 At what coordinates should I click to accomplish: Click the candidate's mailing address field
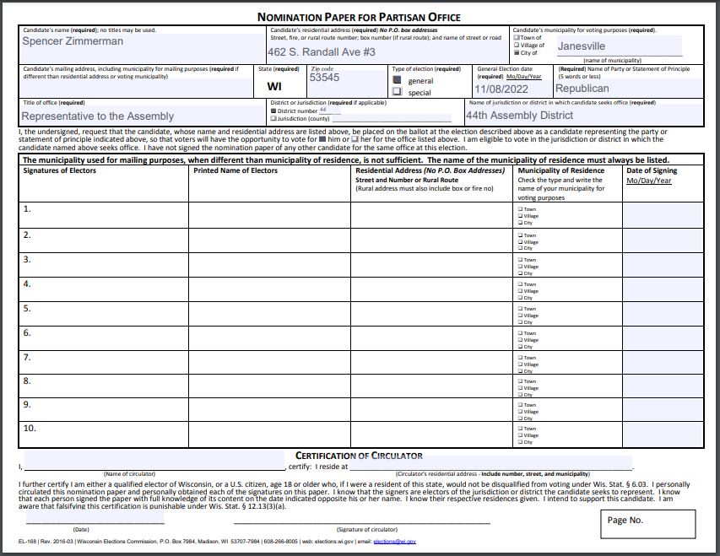[137, 88]
